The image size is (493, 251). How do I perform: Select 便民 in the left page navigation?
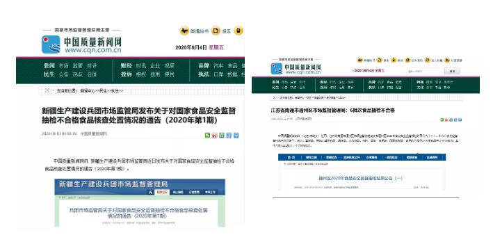point(169,74)
